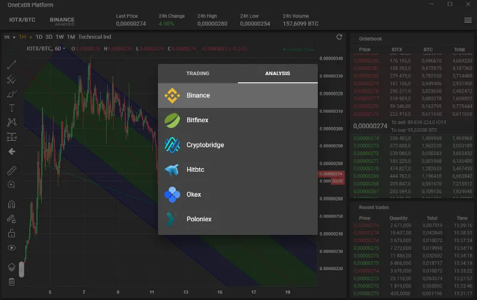This screenshot has width=477, height=300.
Task: Open Technical Ind indicators
Action: [x=95, y=37]
